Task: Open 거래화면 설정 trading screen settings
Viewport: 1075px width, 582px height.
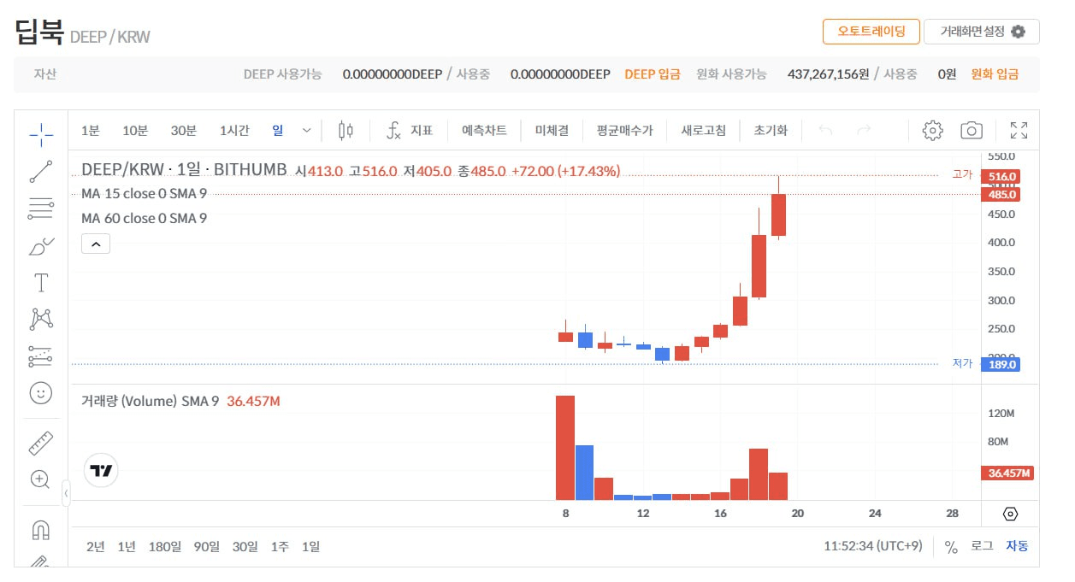Action: (x=981, y=32)
